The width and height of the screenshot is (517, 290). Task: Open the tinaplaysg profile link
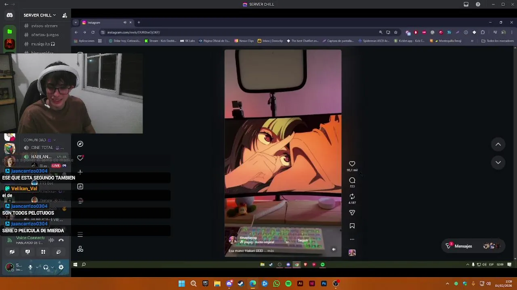pyautogui.click(x=248, y=238)
